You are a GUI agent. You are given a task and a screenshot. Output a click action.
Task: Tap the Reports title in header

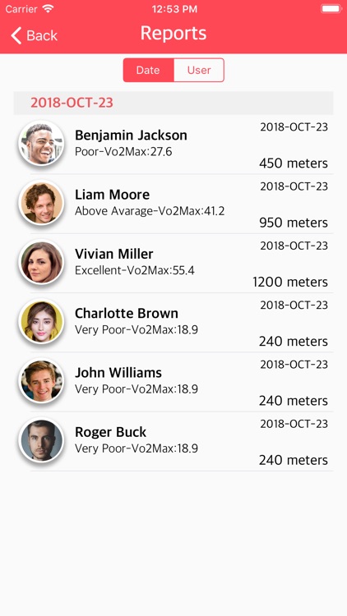173,34
